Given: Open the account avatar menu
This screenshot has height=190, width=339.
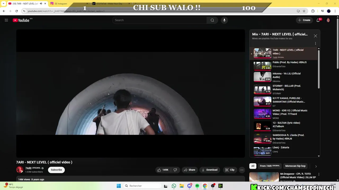Looking at the screenshot, I should click(328, 20).
